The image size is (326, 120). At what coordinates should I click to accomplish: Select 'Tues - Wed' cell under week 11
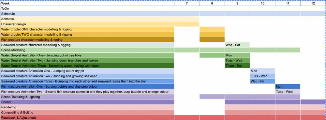coord(288,92)
